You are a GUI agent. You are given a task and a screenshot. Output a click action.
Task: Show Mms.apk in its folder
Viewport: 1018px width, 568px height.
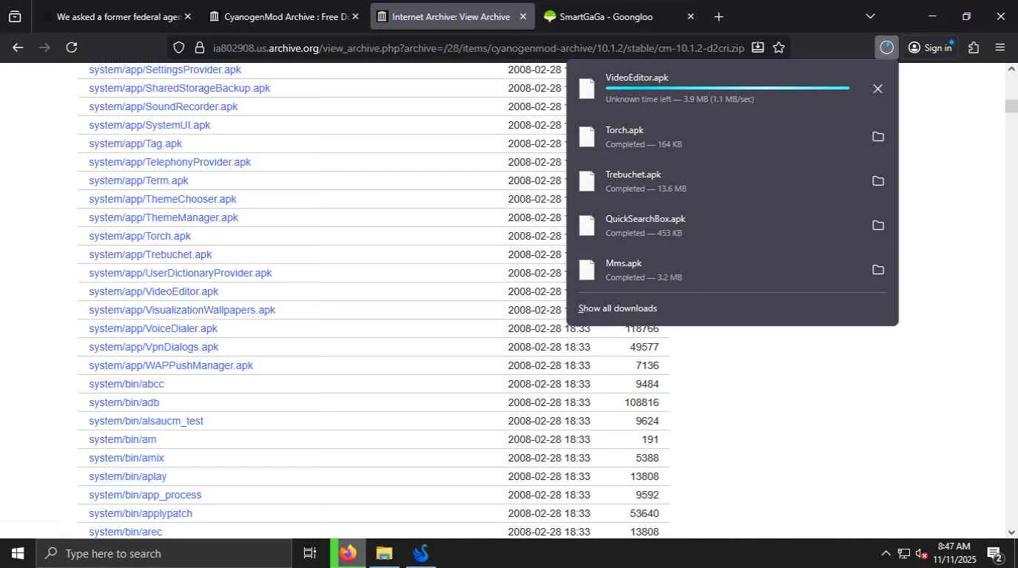point(877,270)
